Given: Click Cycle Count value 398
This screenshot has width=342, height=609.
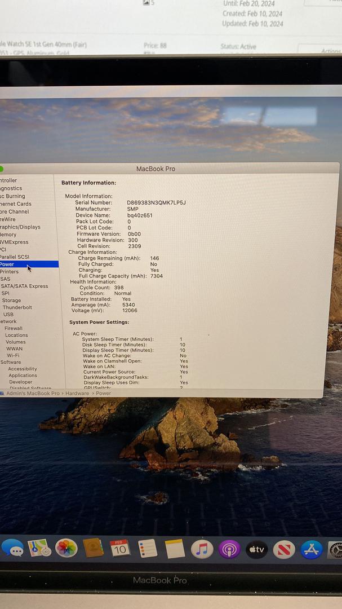Looking at the screenshot, I should click(x=119, y=288).
